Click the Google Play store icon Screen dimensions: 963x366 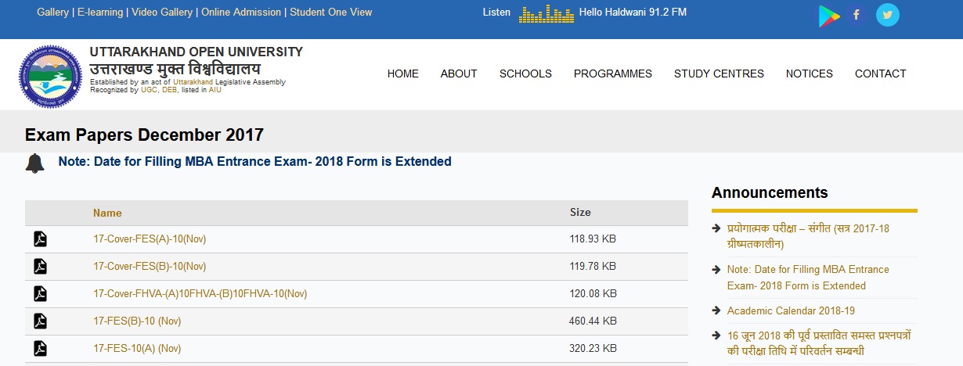coord(828,16)
